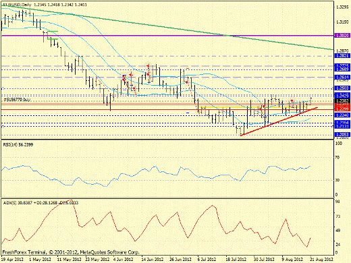The height and width of the screenshot is (263, 351).
Task: Click the blue 1.2053 price tag
Action: 342,135
